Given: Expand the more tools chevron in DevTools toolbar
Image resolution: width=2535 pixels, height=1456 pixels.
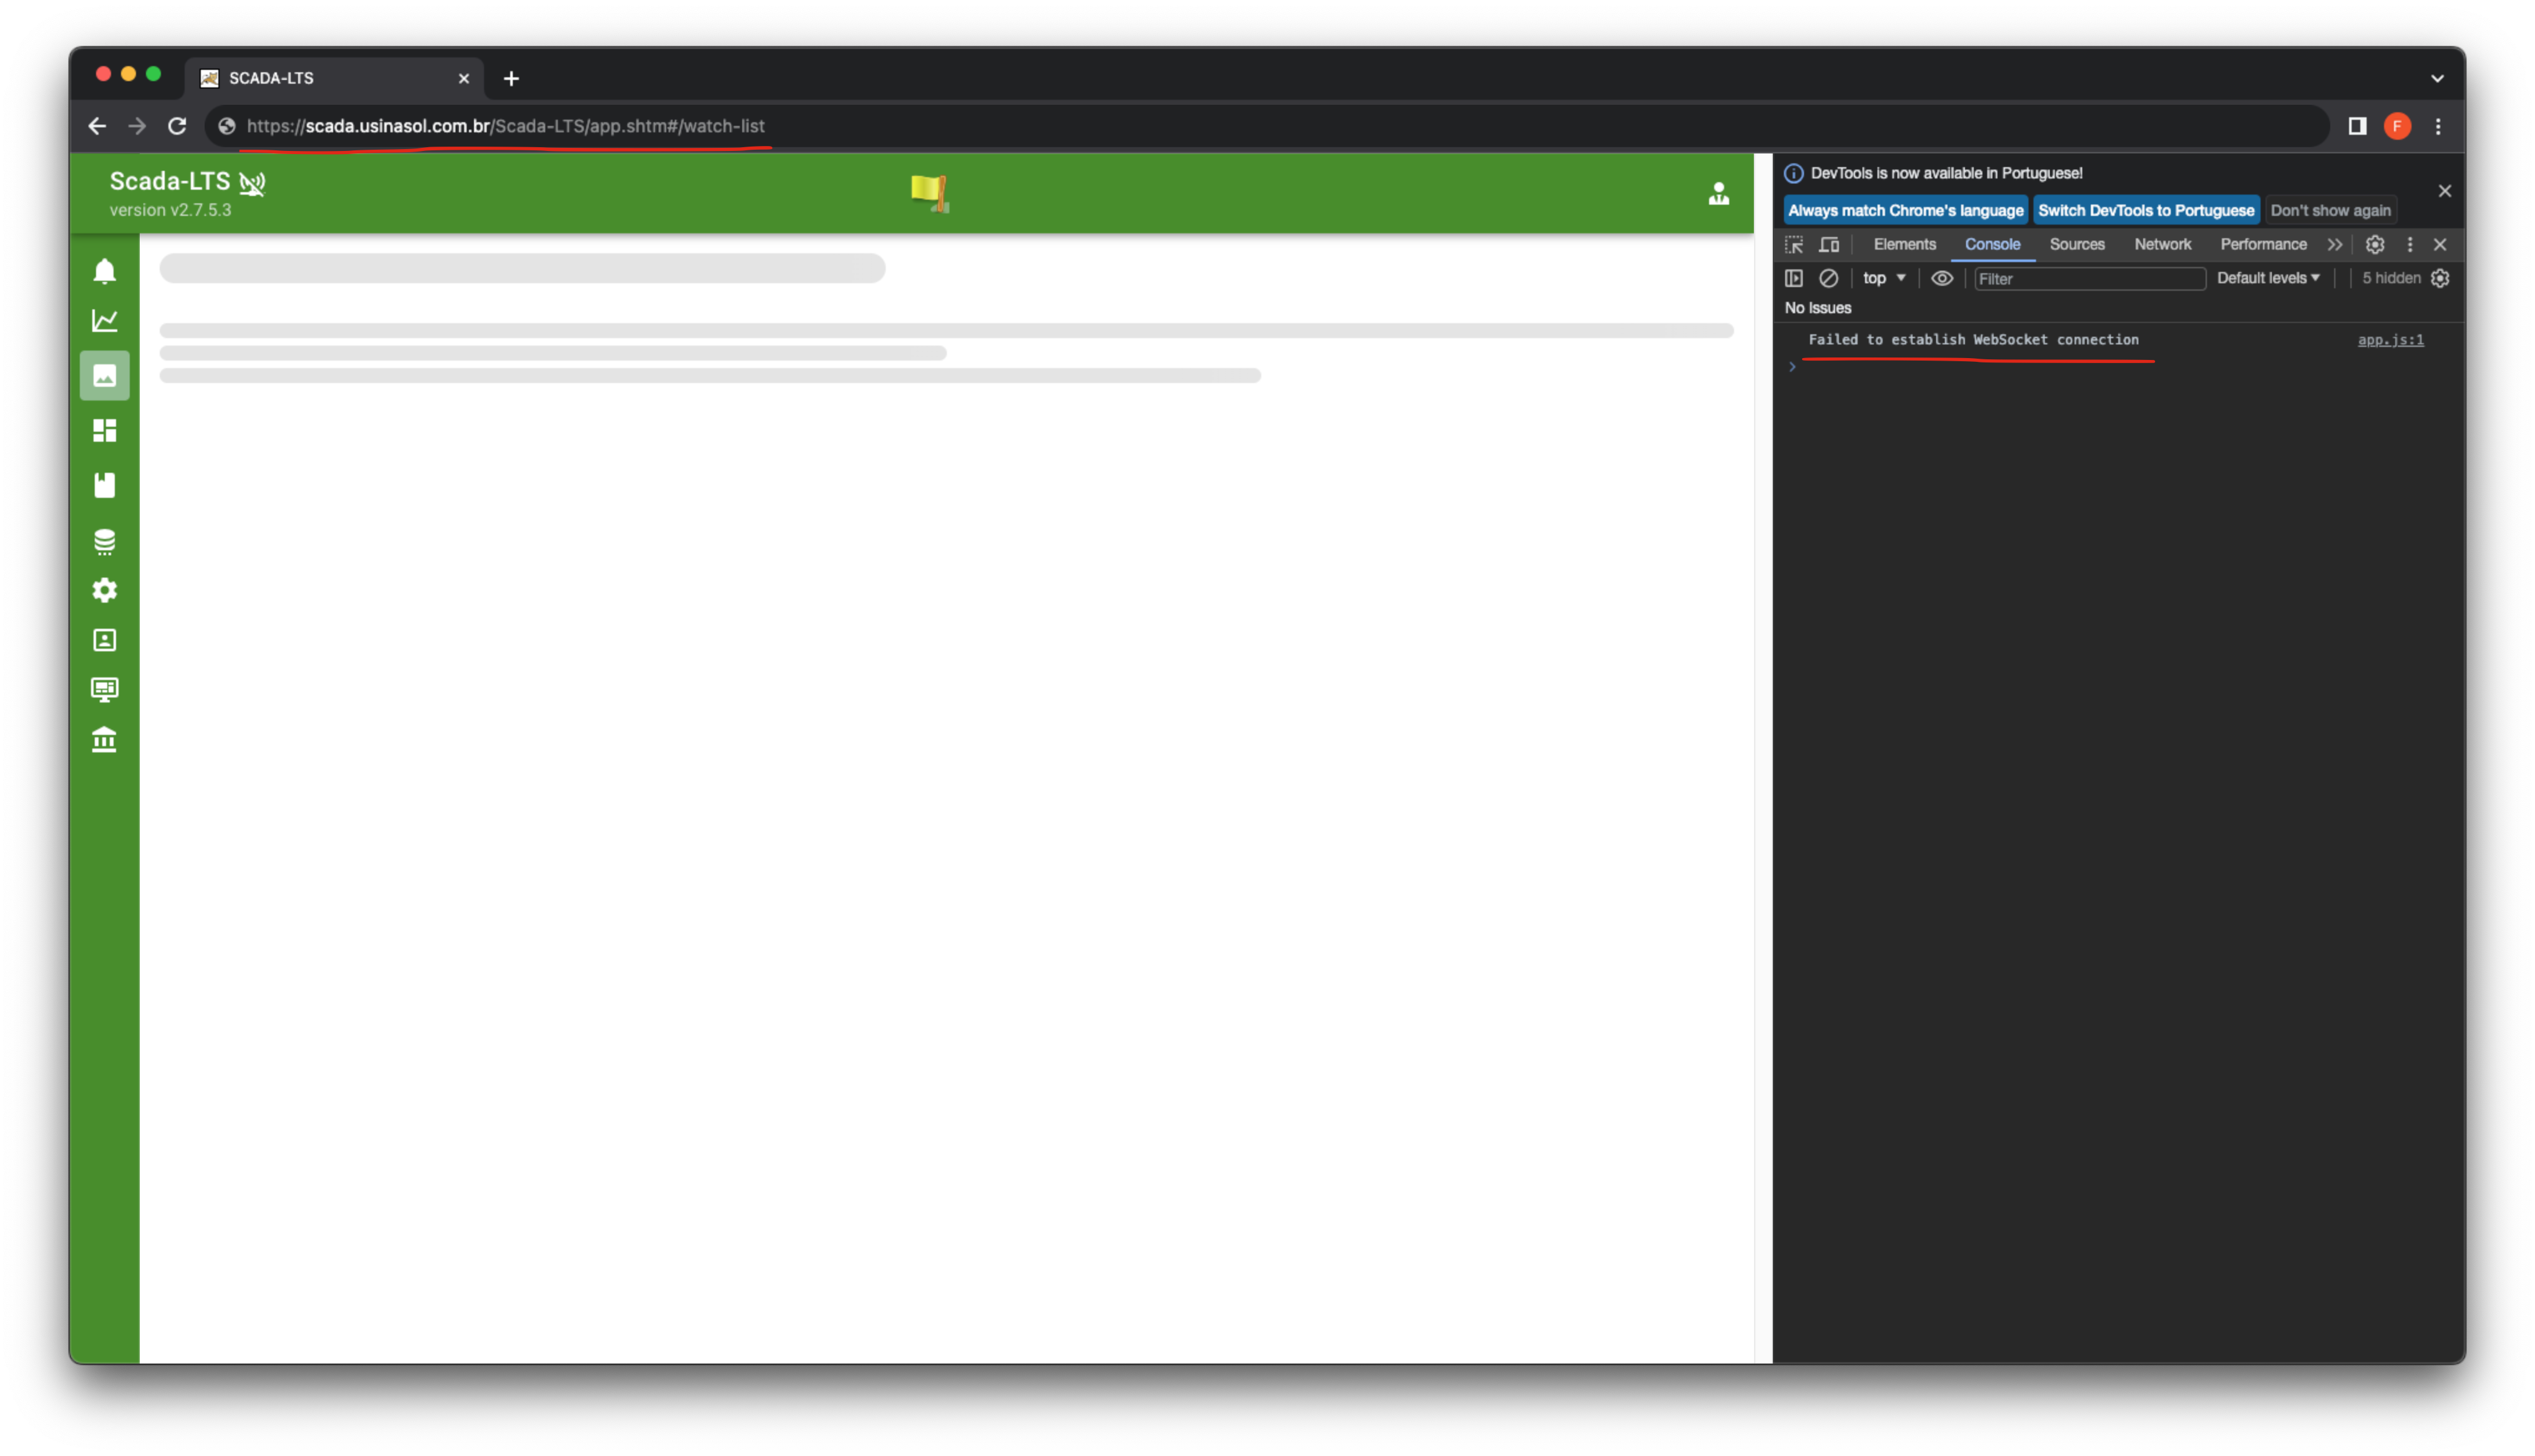Looking at the screenshot, I should point(2336,244).
